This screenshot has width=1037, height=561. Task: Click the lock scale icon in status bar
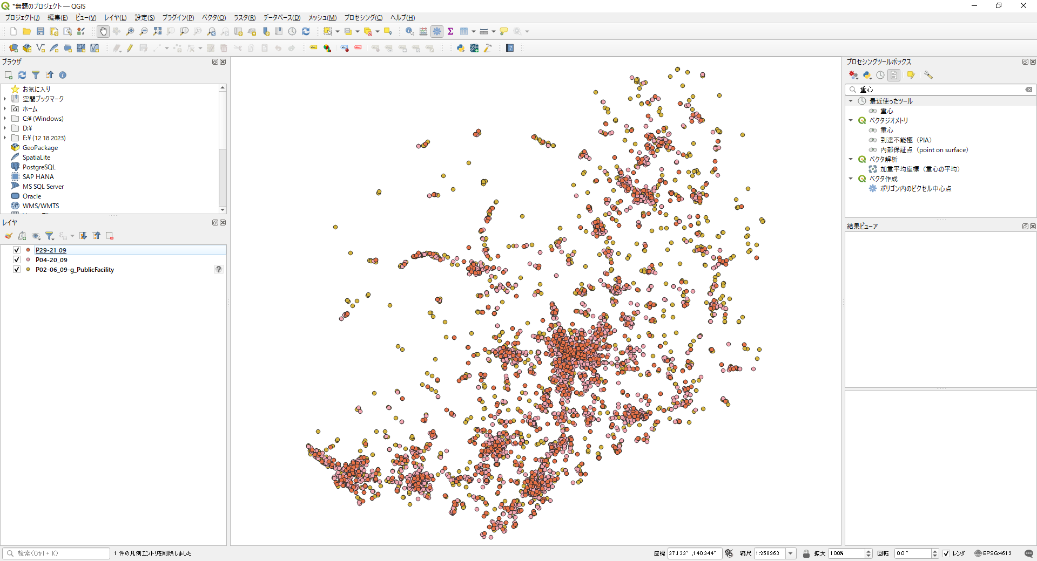pos(806,553)
